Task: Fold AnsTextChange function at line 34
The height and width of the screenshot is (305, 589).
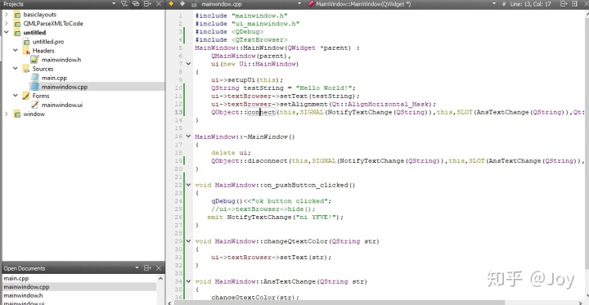Action: click(189, 281)
